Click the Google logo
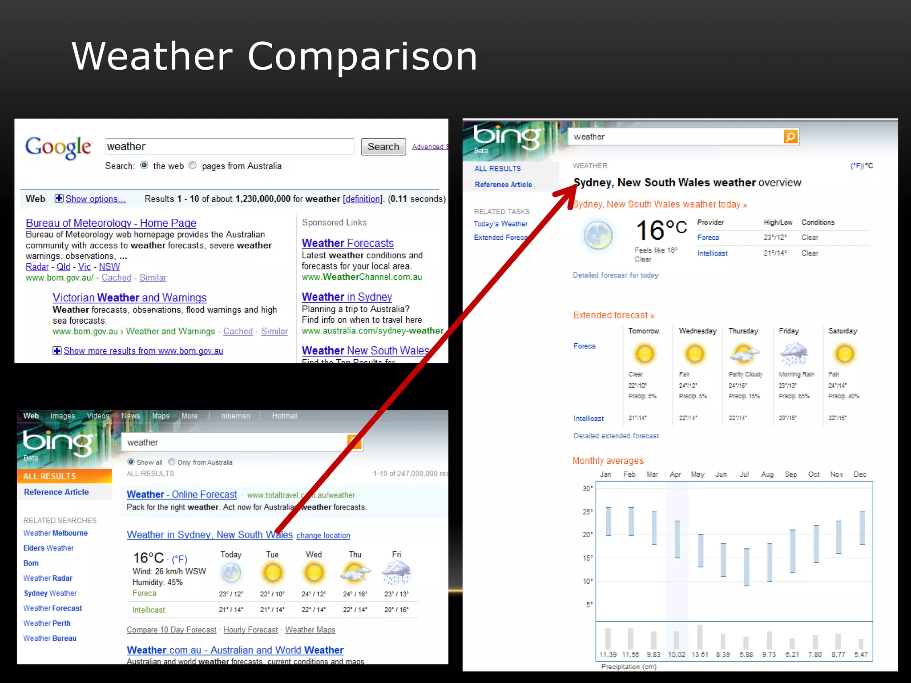The image size is (911, 683). click(x=58, y=147)
